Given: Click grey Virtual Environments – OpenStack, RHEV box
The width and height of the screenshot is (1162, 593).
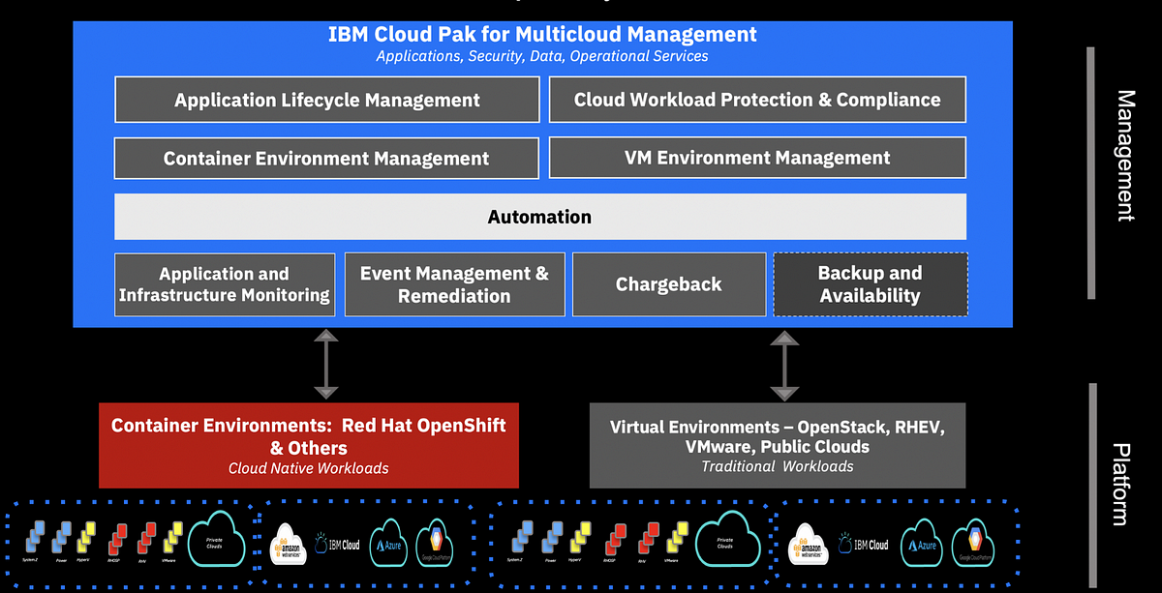Looking at the screenshot, I should [x=778, y=445].
